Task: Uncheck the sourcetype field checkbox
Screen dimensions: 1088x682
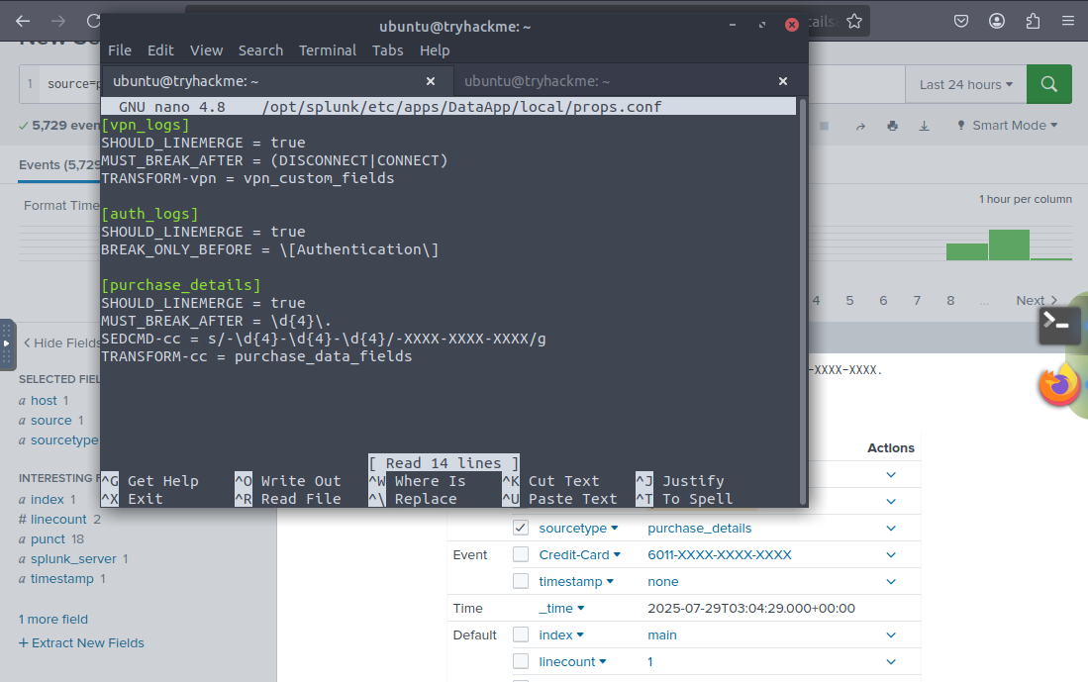Action: [521, 528]
